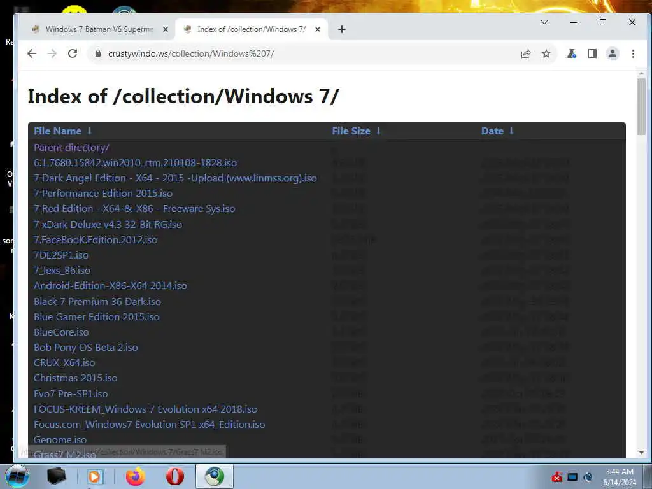Click 7 xDark Deluxe v4.3 32-Bit RG.iso
This screenshot has width=652, height=489.
(x=108, y=225)
